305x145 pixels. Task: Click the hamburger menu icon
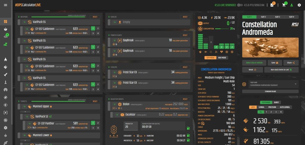coord(6,5)
